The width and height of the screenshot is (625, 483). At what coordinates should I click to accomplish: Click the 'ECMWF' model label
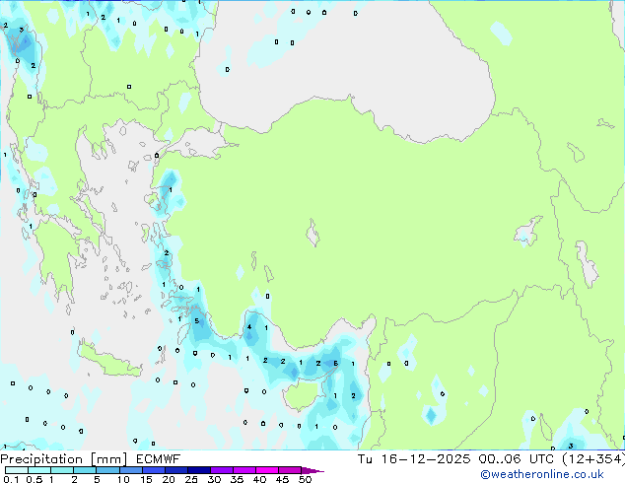pyautogui.click(x=159, y=459)
